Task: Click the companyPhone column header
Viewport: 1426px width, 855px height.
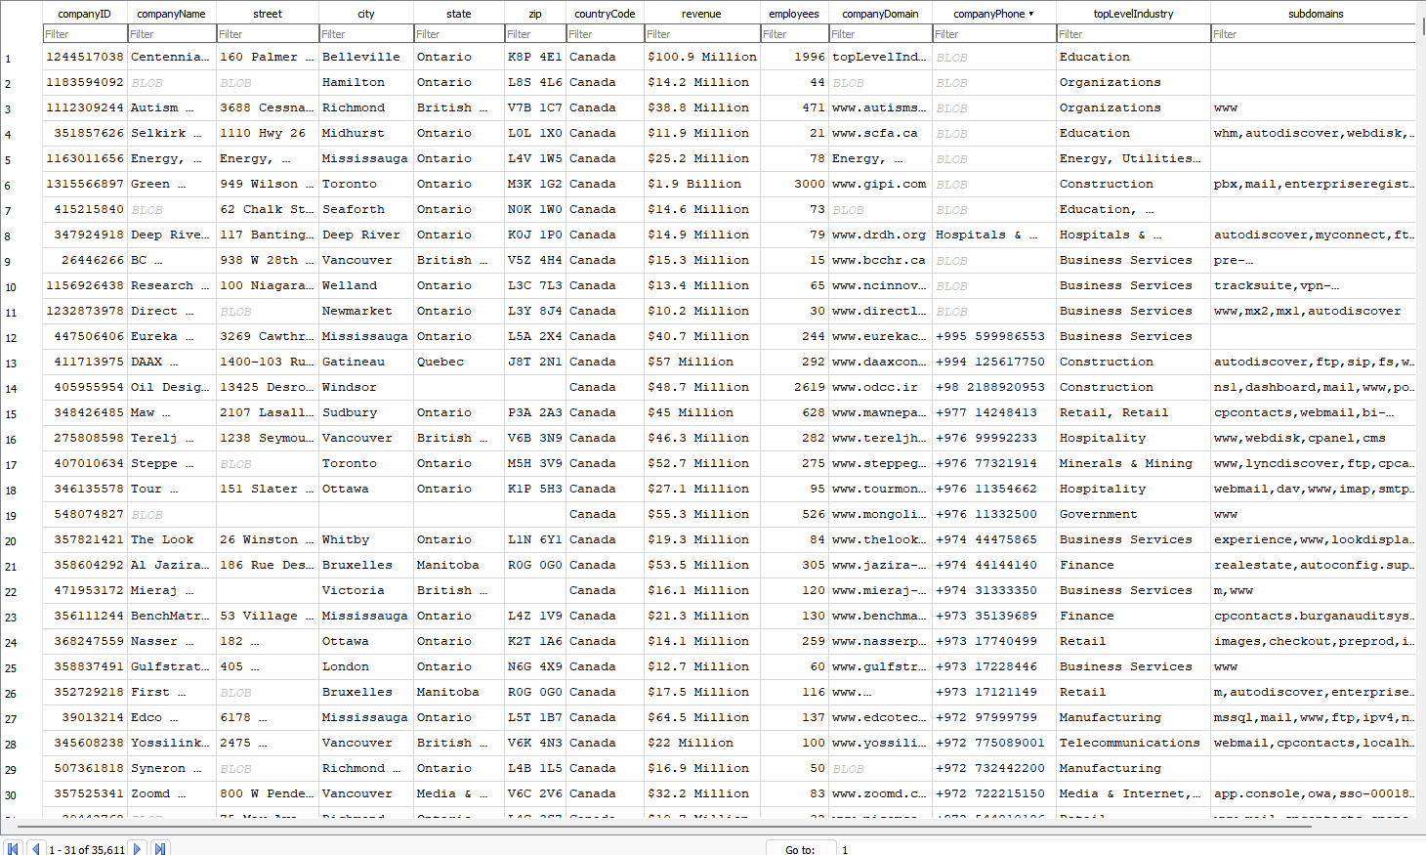Action: (x=993, y=14)
